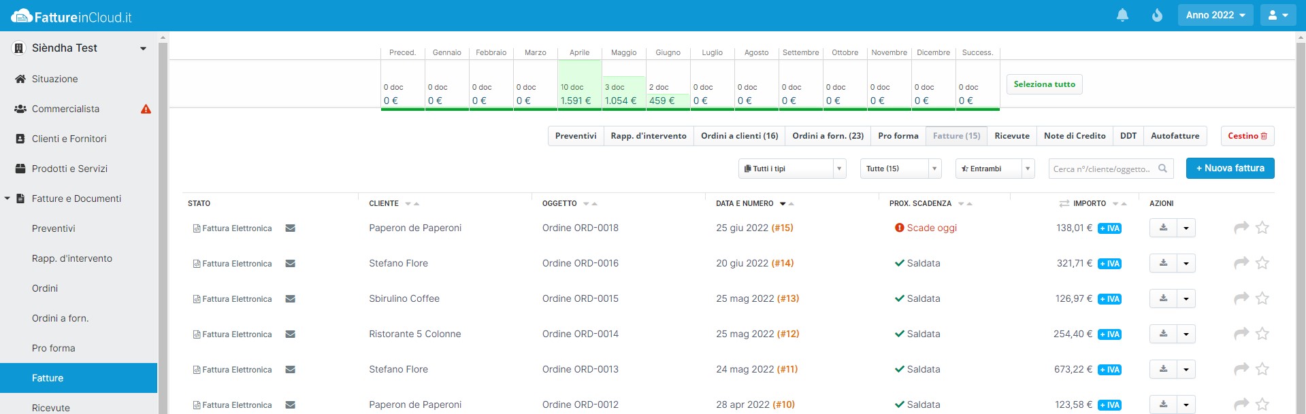This screenshot has width=1306, height=414.
Task: Open Cestino trash bin
Action: [x=1247, y=136]
